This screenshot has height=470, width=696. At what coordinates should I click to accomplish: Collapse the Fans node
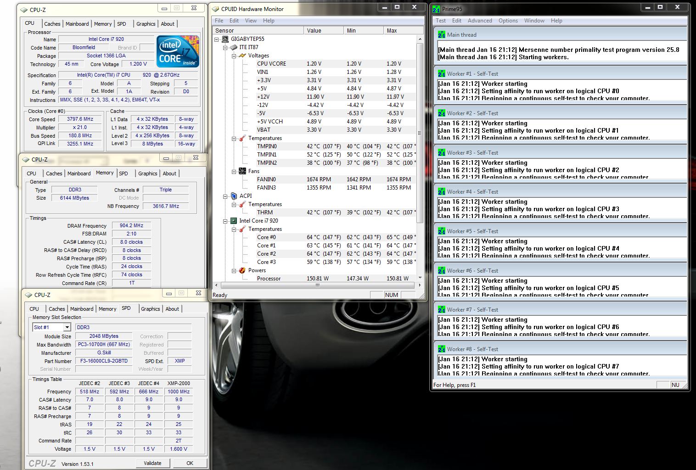(234, 171)
